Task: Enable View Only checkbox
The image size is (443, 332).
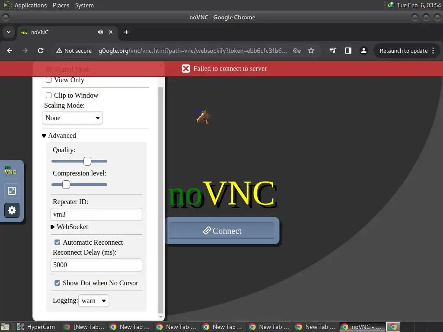Action: [x=48, y=80]
